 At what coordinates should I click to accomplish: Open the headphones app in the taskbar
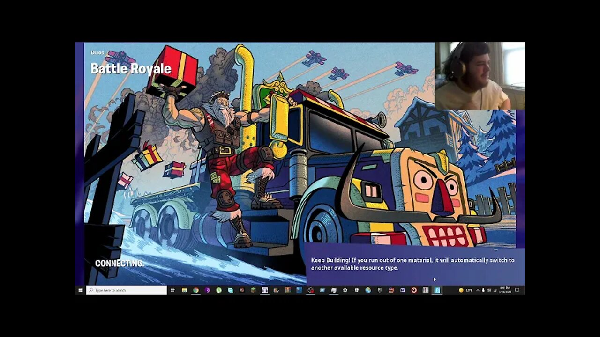pos(265,290)
